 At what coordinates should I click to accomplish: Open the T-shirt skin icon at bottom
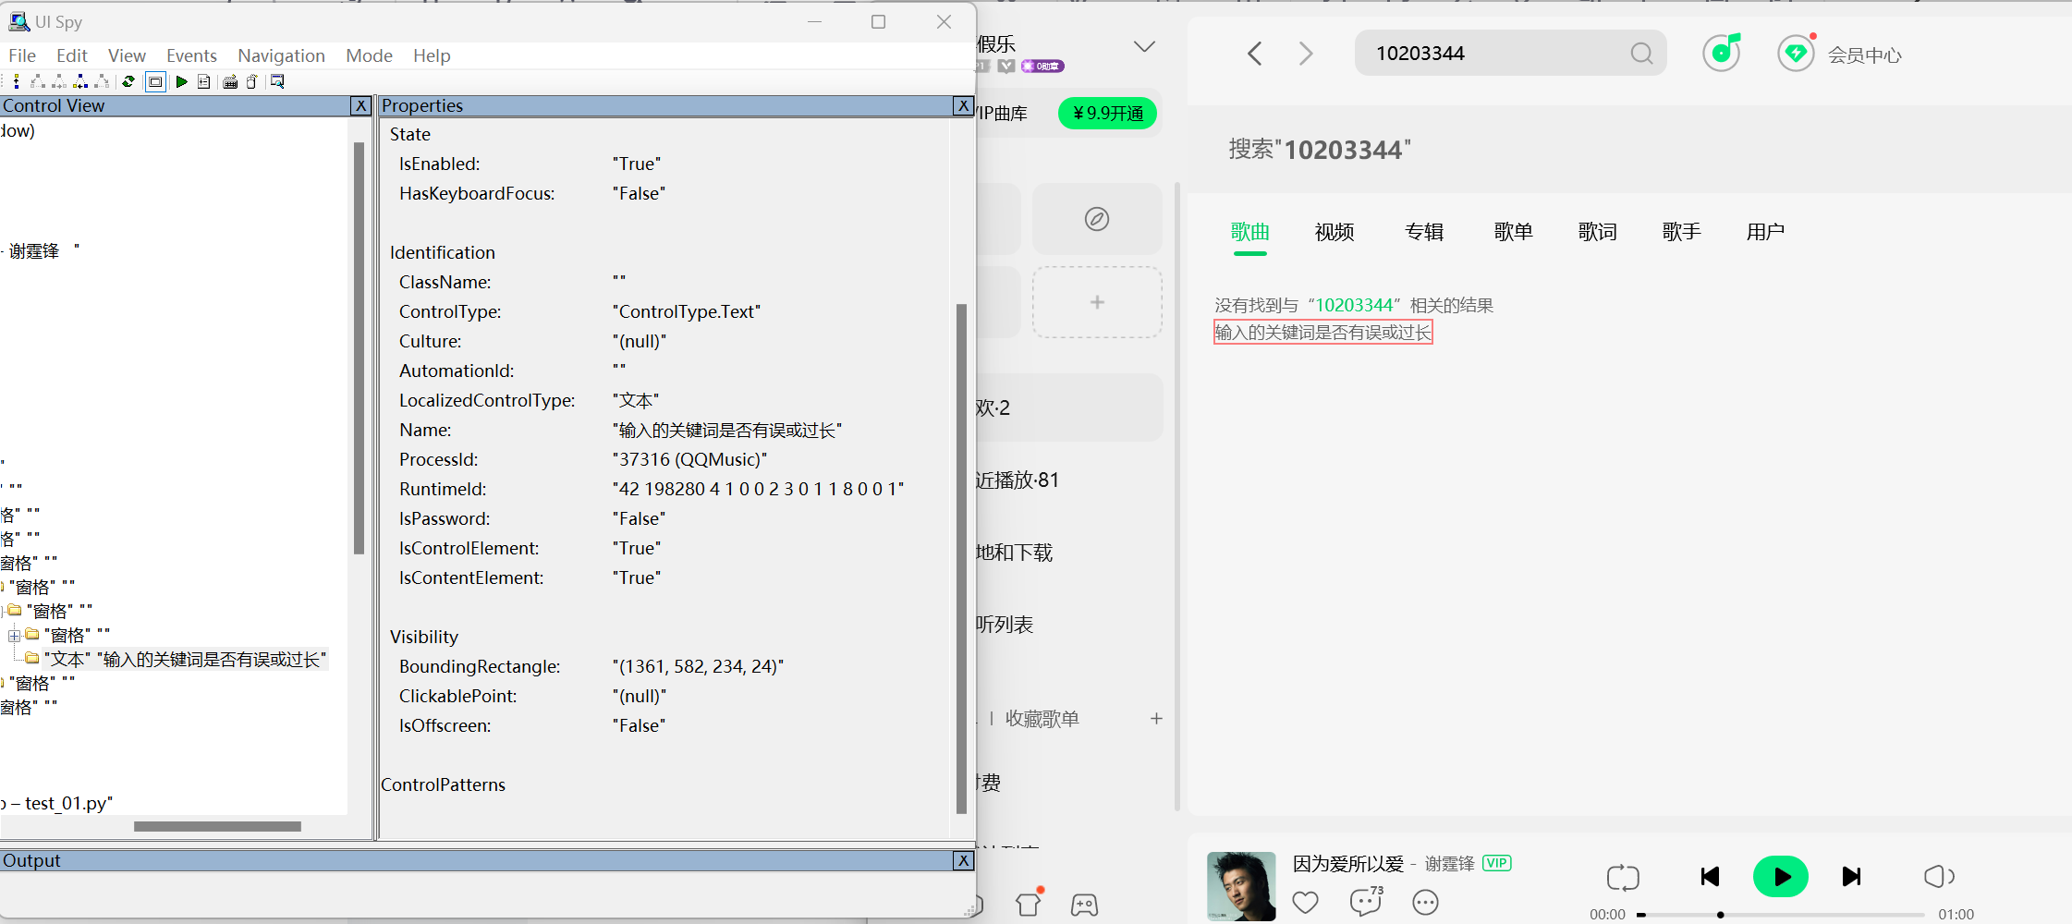point(1028,903)
